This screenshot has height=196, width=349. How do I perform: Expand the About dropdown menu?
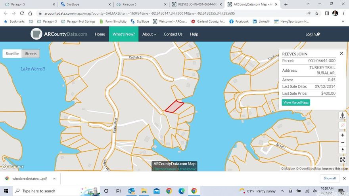pos(149,34)
